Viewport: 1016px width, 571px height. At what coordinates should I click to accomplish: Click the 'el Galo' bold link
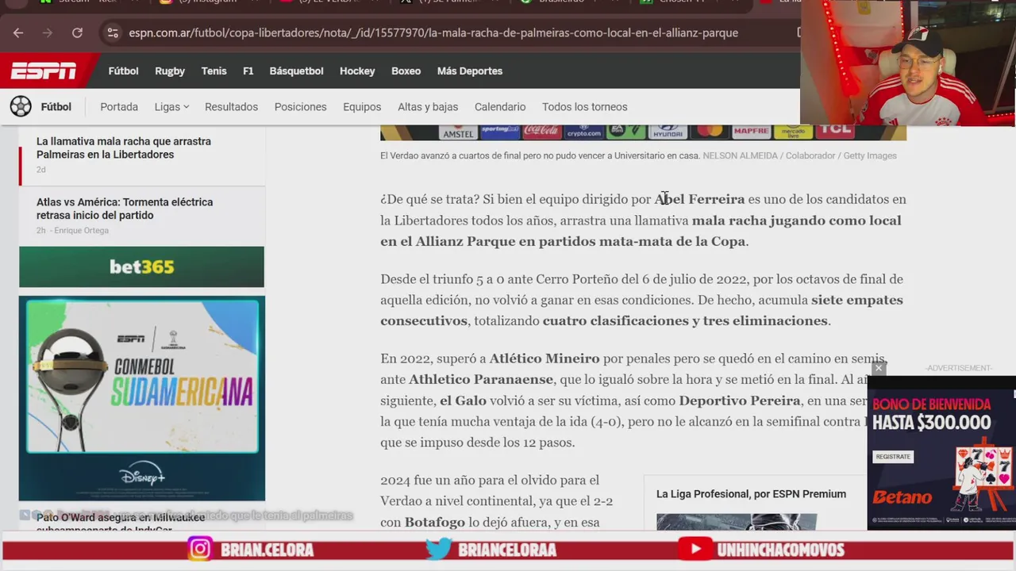(x=463, y=400)
